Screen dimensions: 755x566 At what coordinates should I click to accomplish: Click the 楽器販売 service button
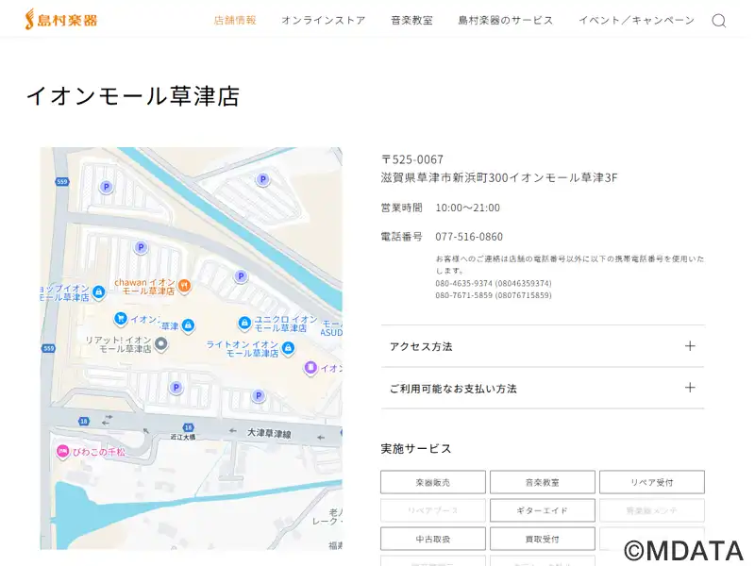(x=433, y=482)
